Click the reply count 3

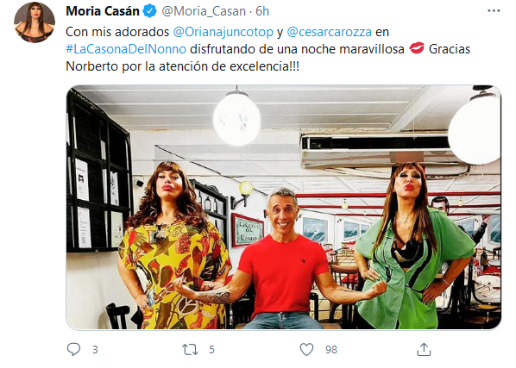tap(95, 350)
